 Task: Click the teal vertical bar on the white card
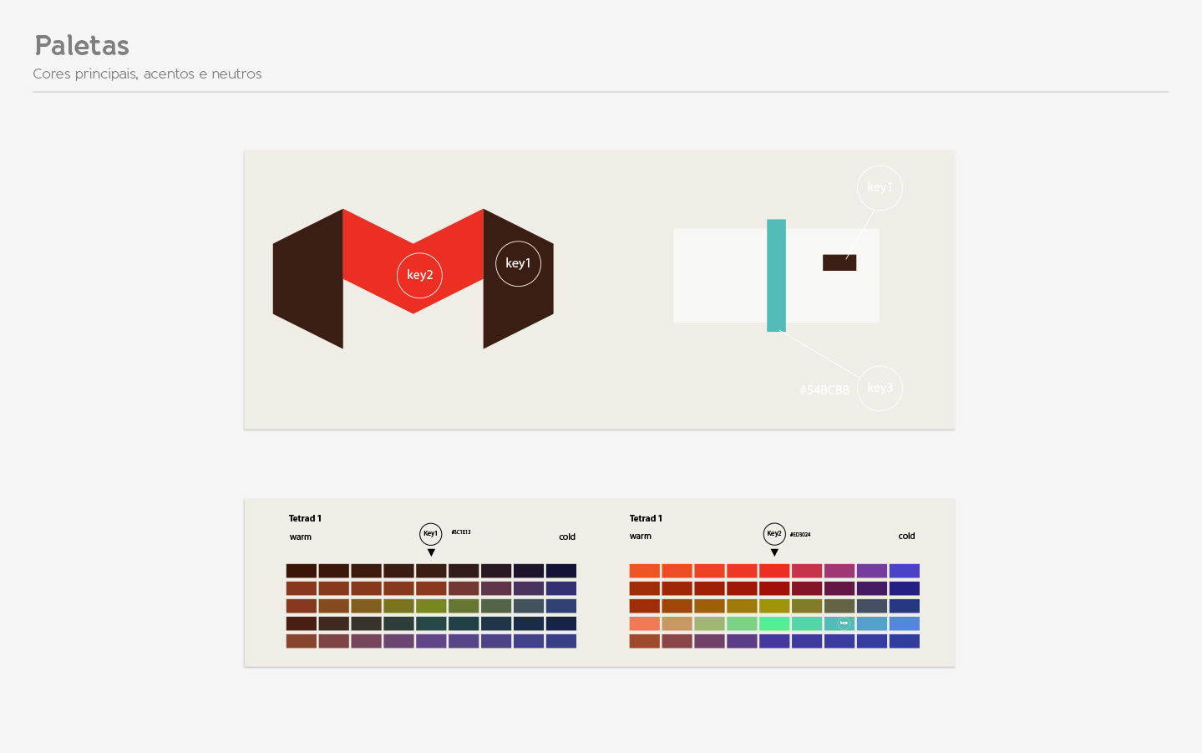(776, 276)
